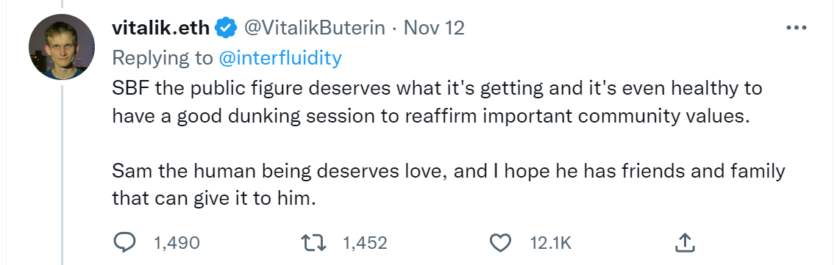Follow the @interfluidity mention link
The width and height of the screenshot is (837, 265).
pyautogui.click(x=280, y=58)
